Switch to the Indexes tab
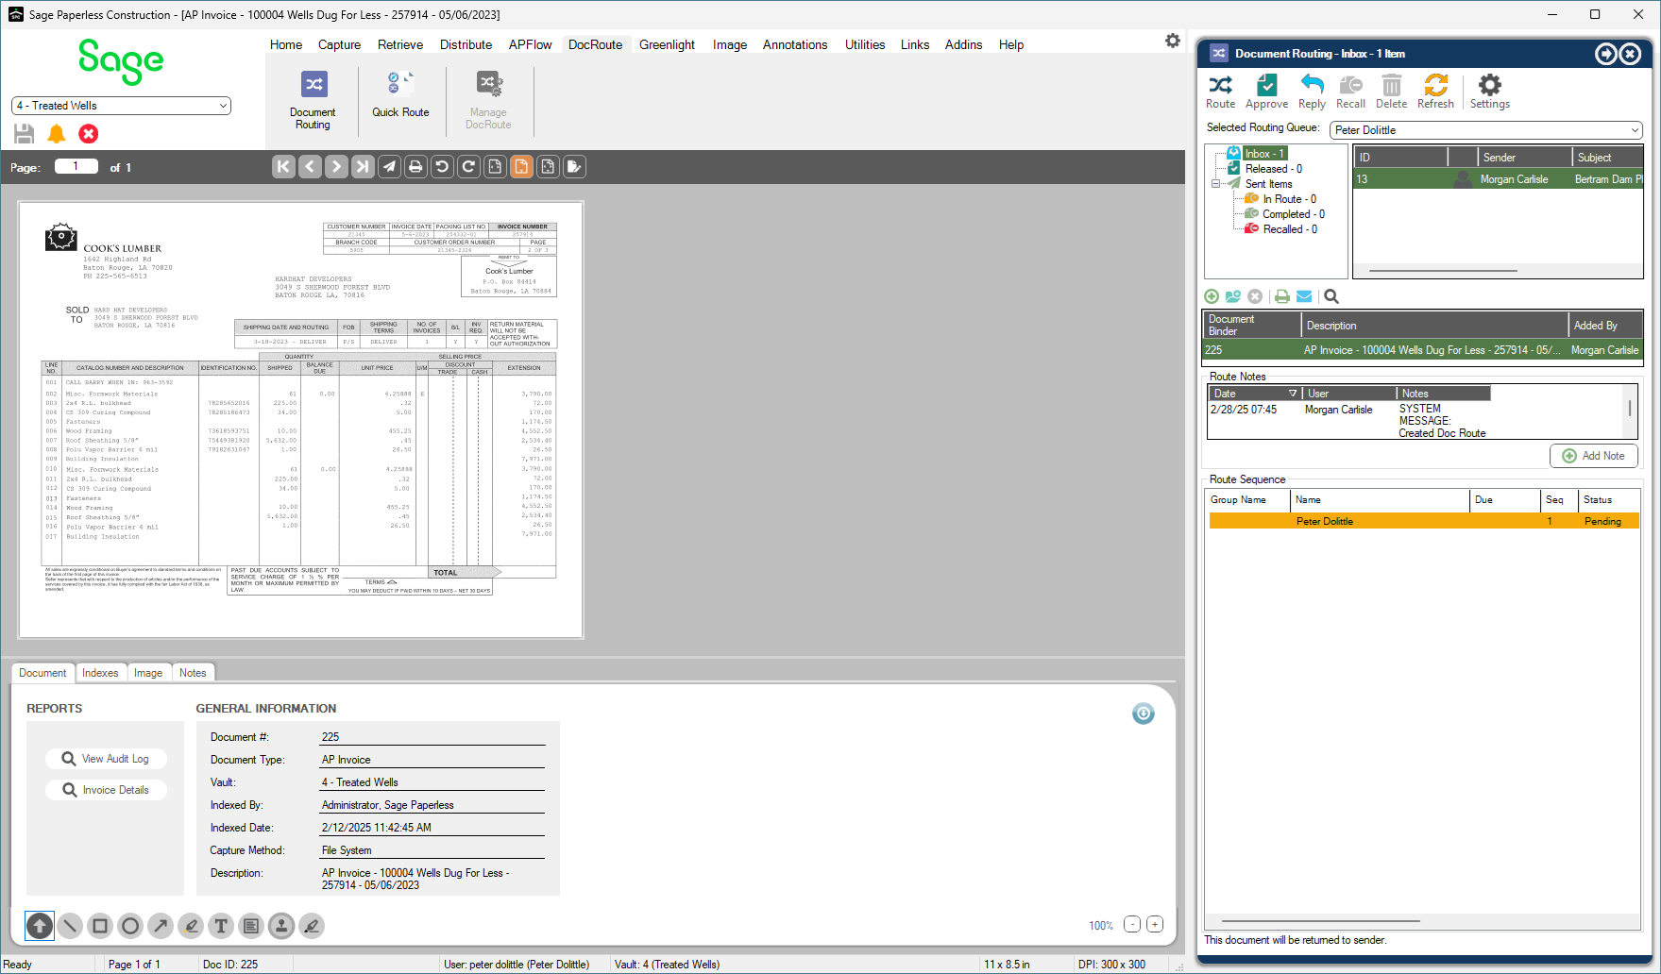 pos(100,673)
